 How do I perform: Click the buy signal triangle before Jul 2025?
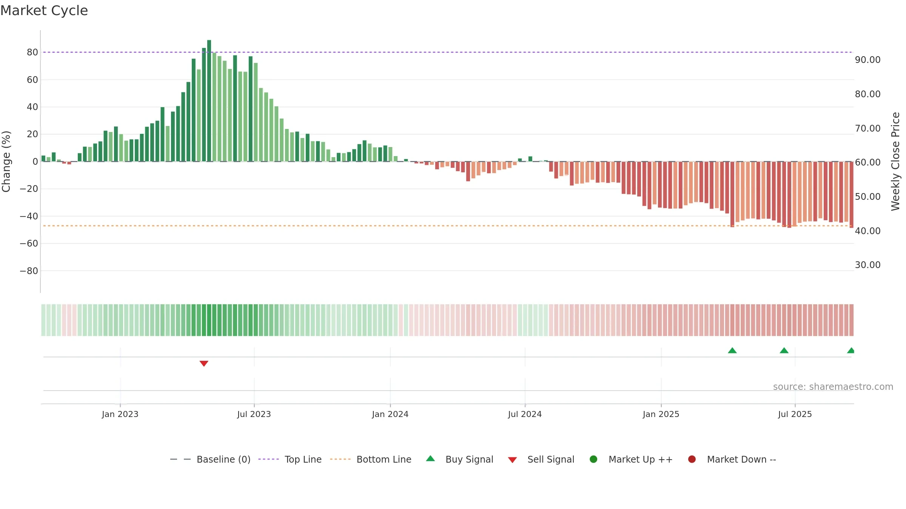[784, 350]
